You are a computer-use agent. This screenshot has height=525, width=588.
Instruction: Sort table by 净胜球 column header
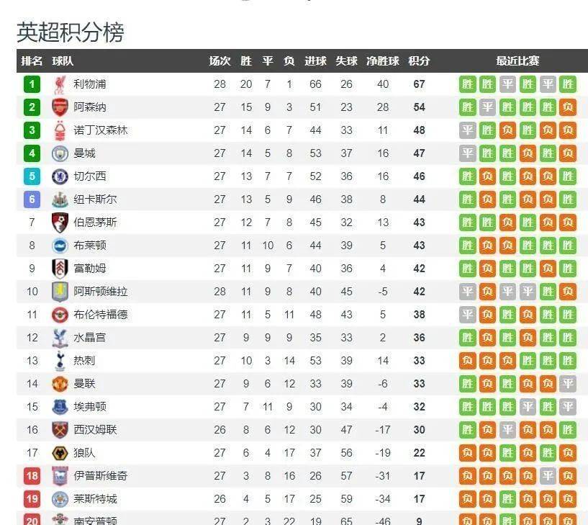pos(382,61)
